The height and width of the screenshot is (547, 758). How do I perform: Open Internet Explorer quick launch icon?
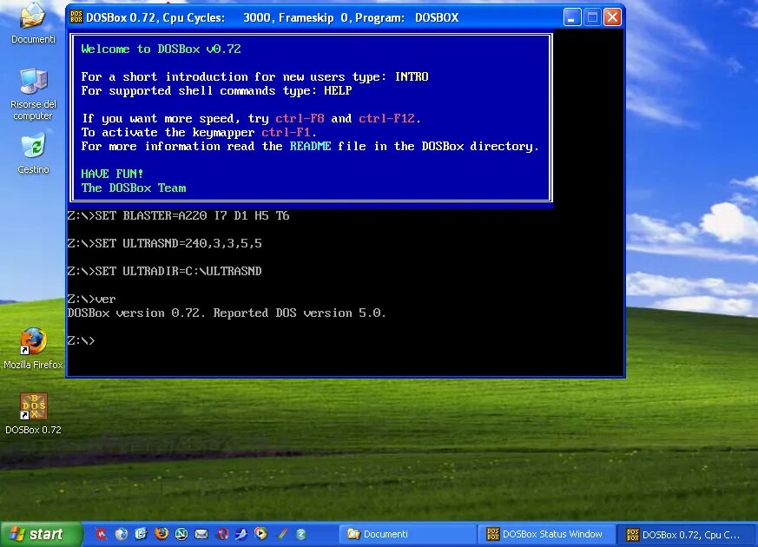tap(121, 534)
